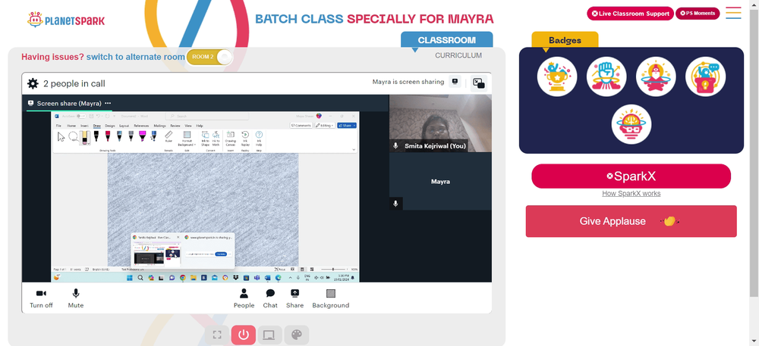The width and height of the screenshot is (759, 346).
Task: Click Give Applause button
Action: tap(631, 221)
